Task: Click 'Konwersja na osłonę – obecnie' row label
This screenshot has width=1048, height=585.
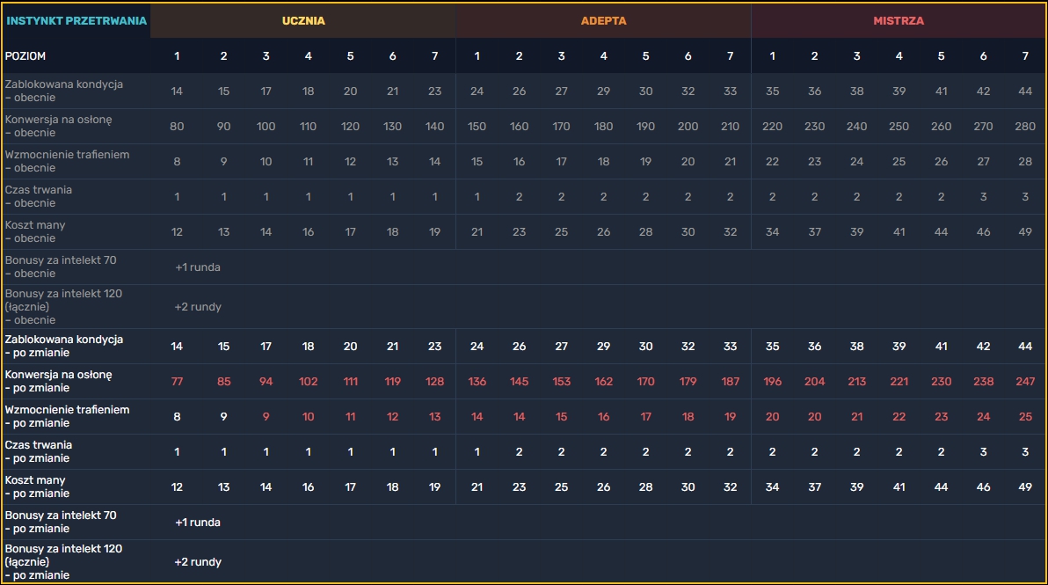Action: coord(59,127)
